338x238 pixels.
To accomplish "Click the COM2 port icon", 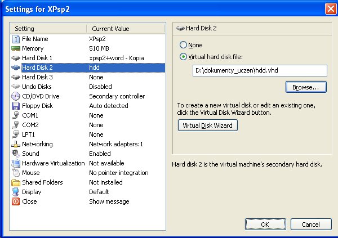I will [16, 125].
